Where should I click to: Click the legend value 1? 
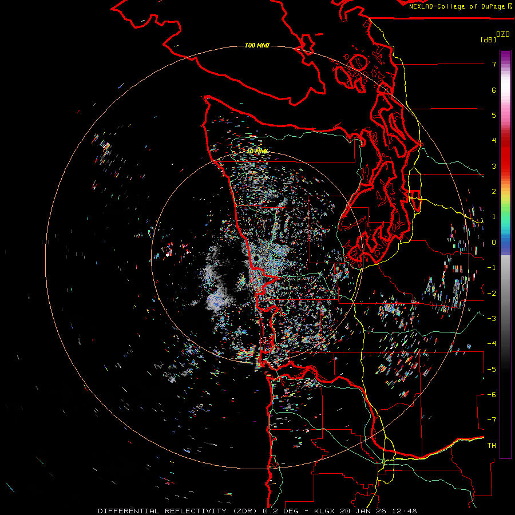coord(494,217)
